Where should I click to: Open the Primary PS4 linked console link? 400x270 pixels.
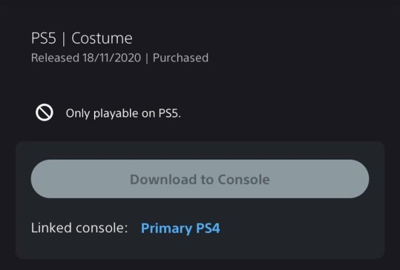181,228
